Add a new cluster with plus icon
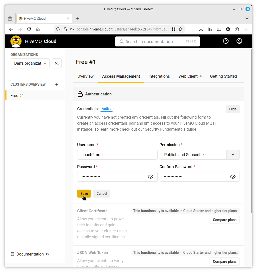This screenshot has width=257, height=272. pyautogui.click(x=57, y=84)
